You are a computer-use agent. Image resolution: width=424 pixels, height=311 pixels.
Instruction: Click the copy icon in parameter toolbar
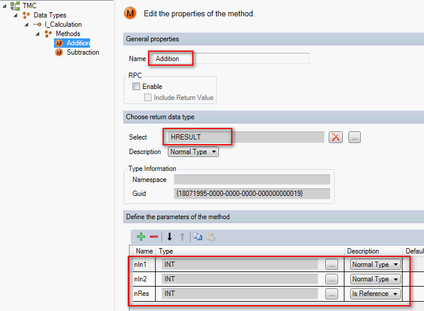pos(197,237)
